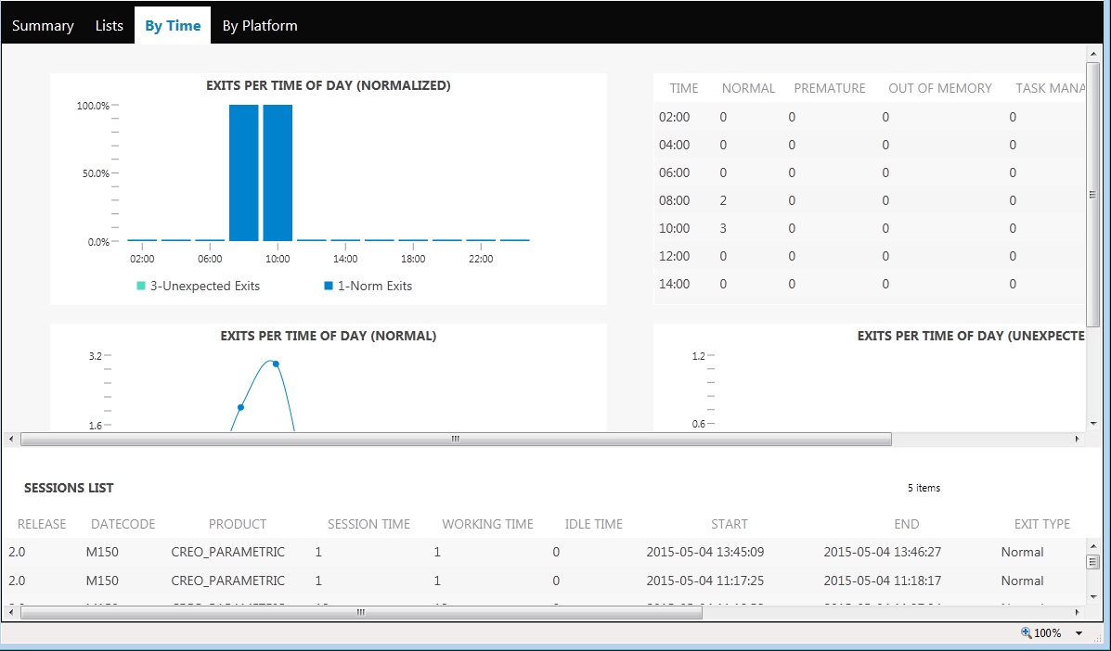Open the Summary tab
Screen dimensions: 1111x651
[x=43, y=25]
